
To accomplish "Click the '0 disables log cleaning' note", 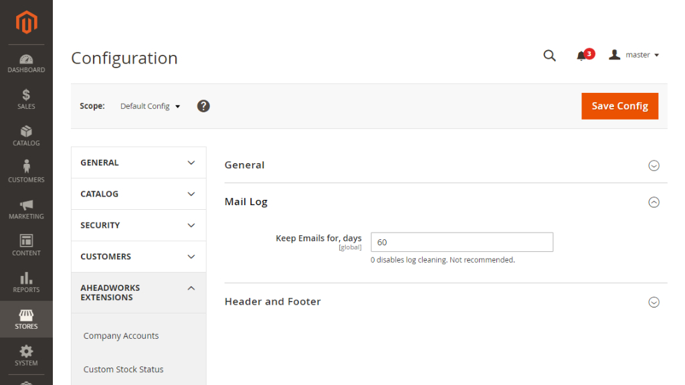I will [x=443, y=260].
